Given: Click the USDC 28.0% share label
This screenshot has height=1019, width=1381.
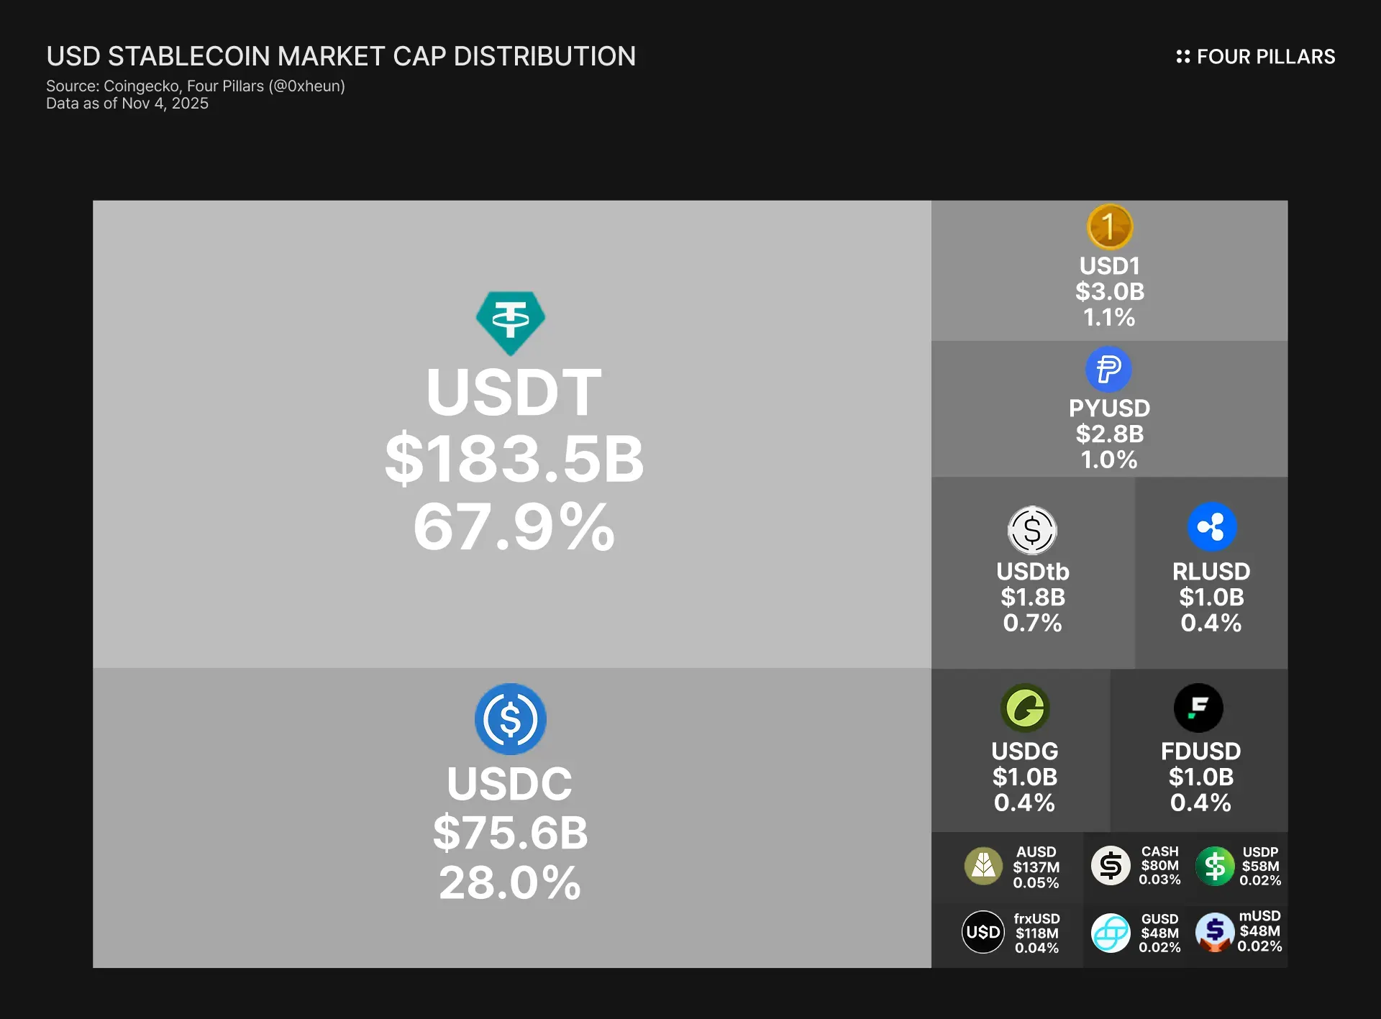Looking at the screenshot, I should coord(510,882).
